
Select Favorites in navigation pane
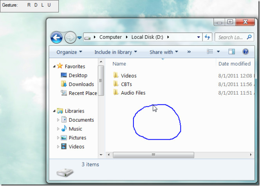75,66
